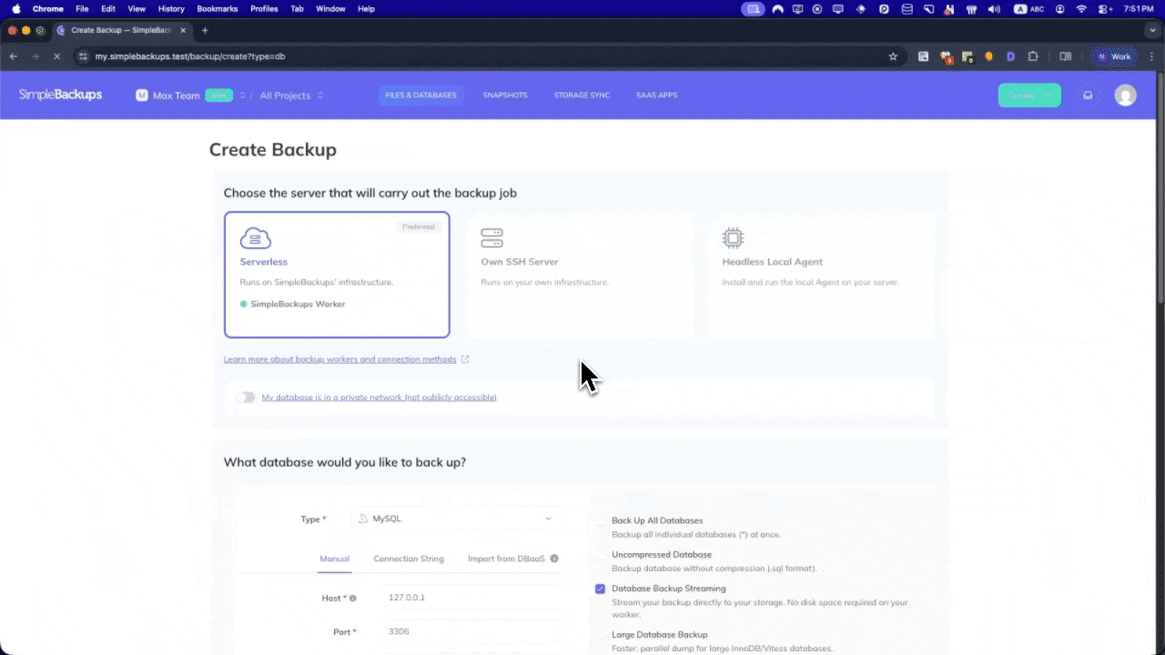1165x655 pixels.
Task: Click the SimpleBackups logo
Action: 60,95
